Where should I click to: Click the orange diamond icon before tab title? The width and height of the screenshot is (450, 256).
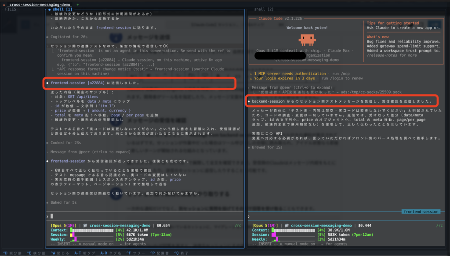(x=4, y=4)
